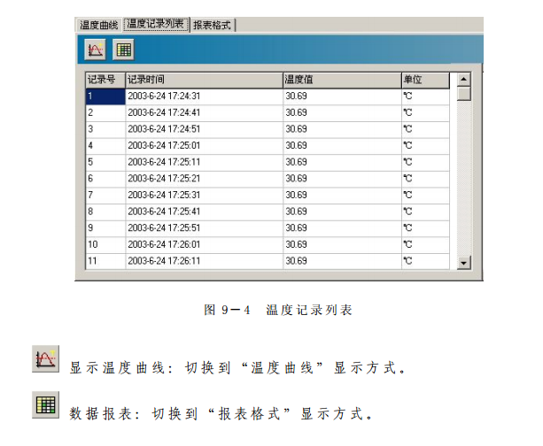Image resolution: width=543 pixels, height=446 pixels.
Task: Click time cell 2003-6-24 17:25:11
Action: pyautogui.click(x=204, y=162)
